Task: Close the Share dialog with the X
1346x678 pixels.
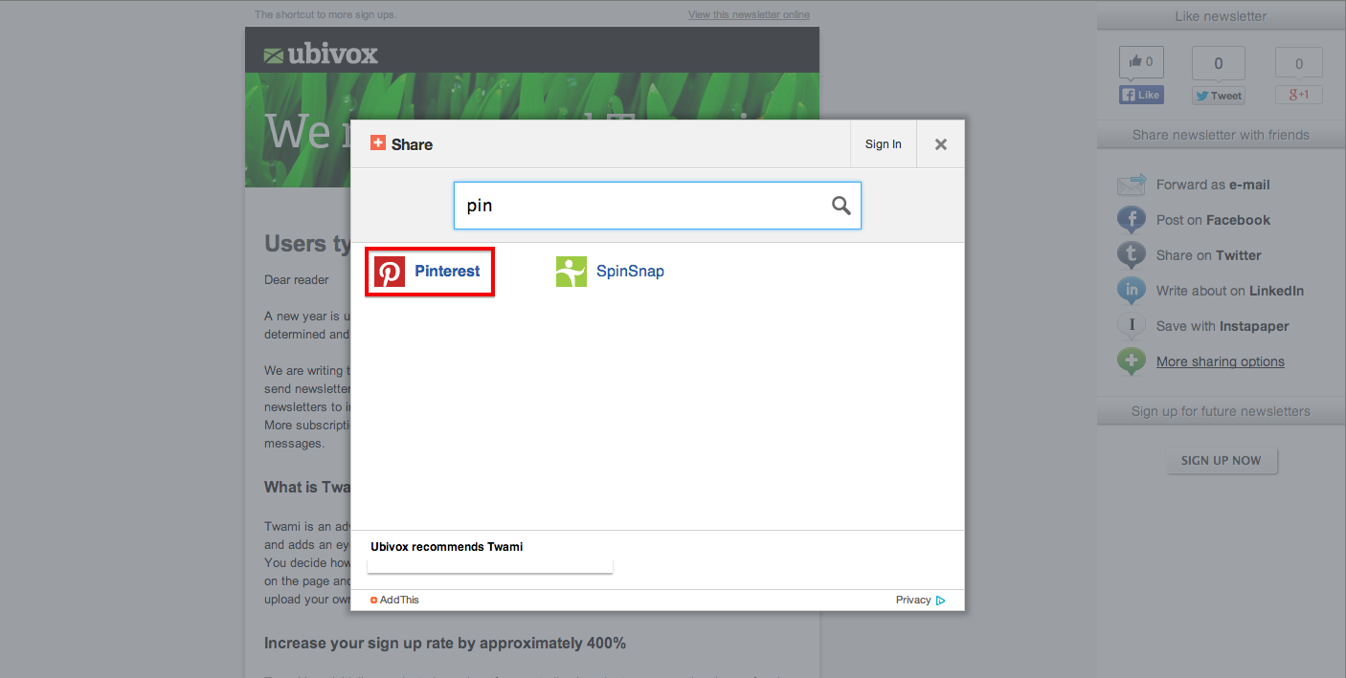Action: pos(941,144)
